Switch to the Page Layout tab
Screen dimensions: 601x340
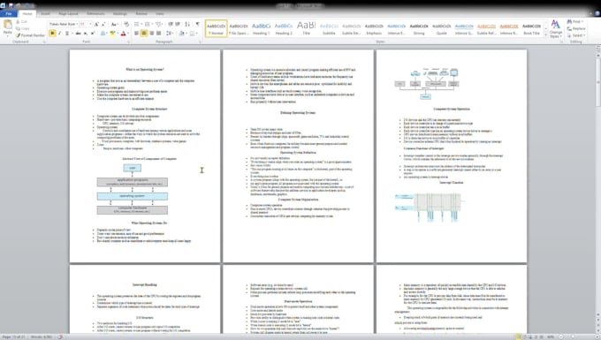point(68,14)
